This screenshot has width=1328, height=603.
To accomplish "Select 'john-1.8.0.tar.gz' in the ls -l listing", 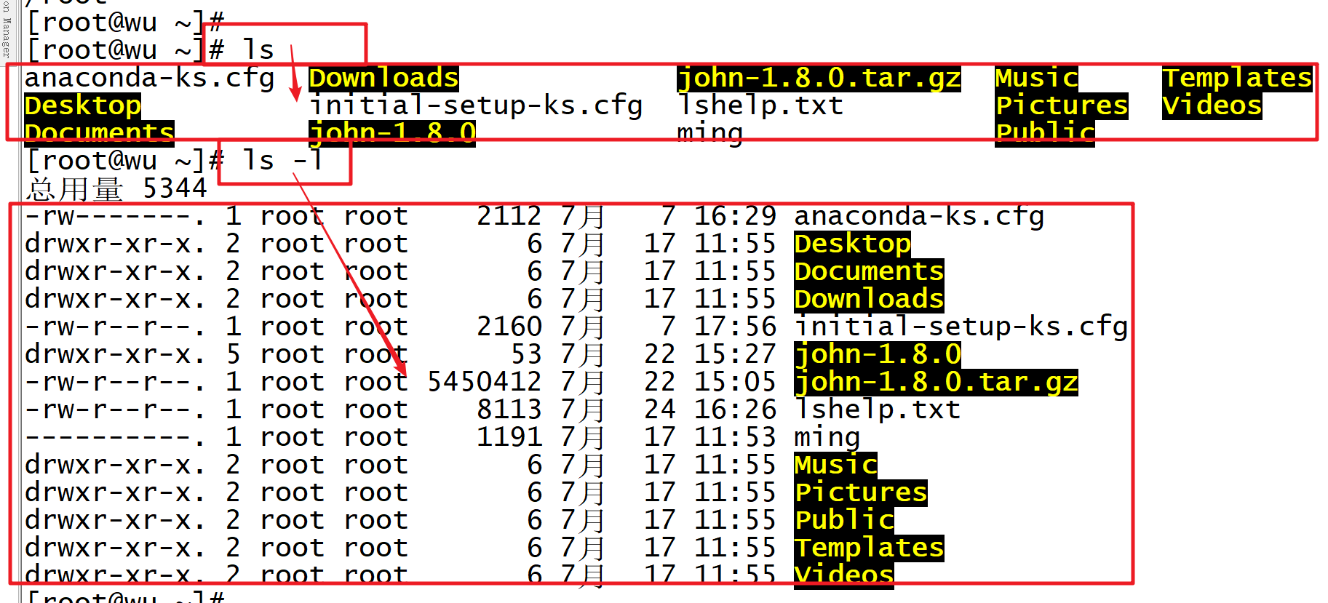I will 936,382.
